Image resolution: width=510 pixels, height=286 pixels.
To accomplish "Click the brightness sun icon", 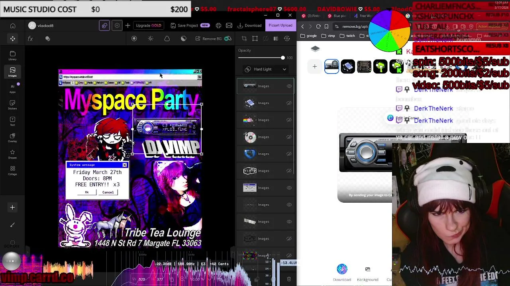I will click(x=151, y=39).
